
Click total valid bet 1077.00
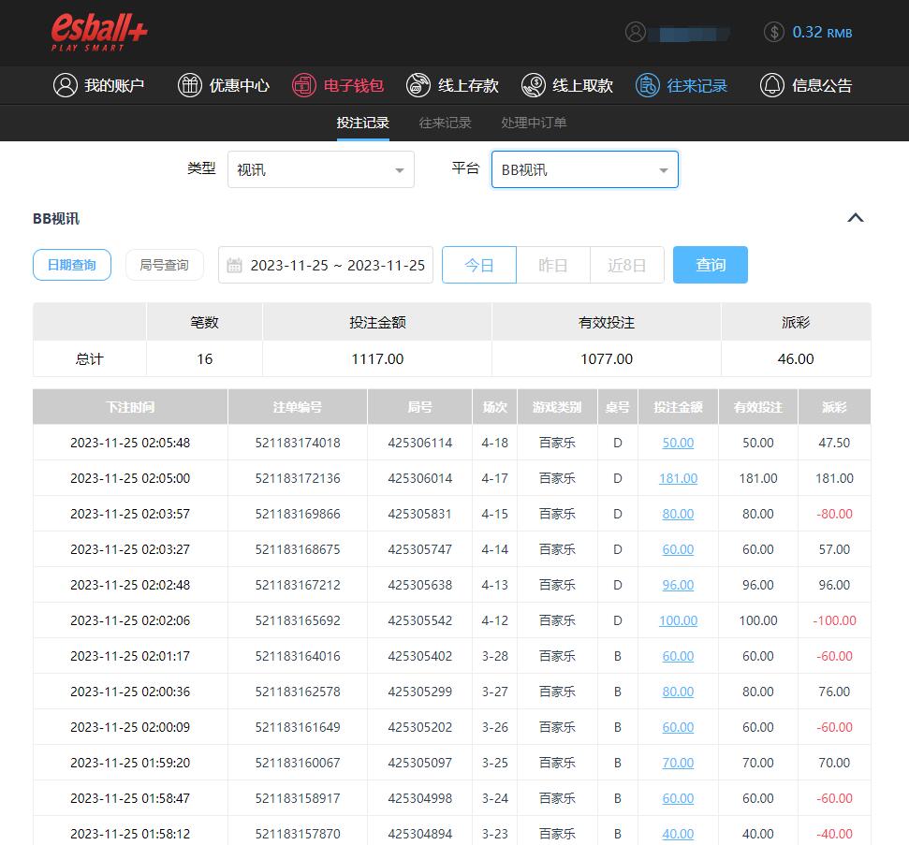pyautogui.click(x=607, y=358)
